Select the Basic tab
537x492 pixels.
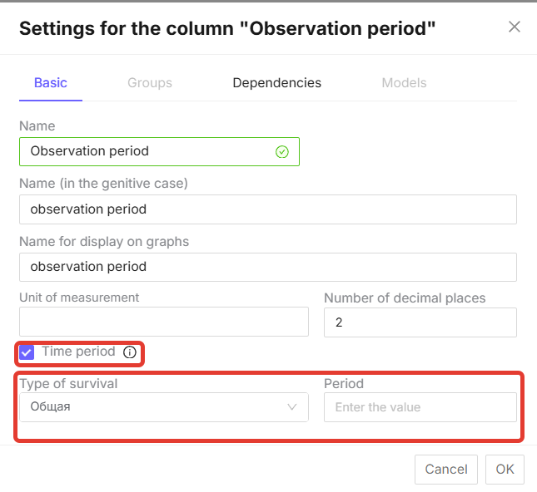coord(50,83)
